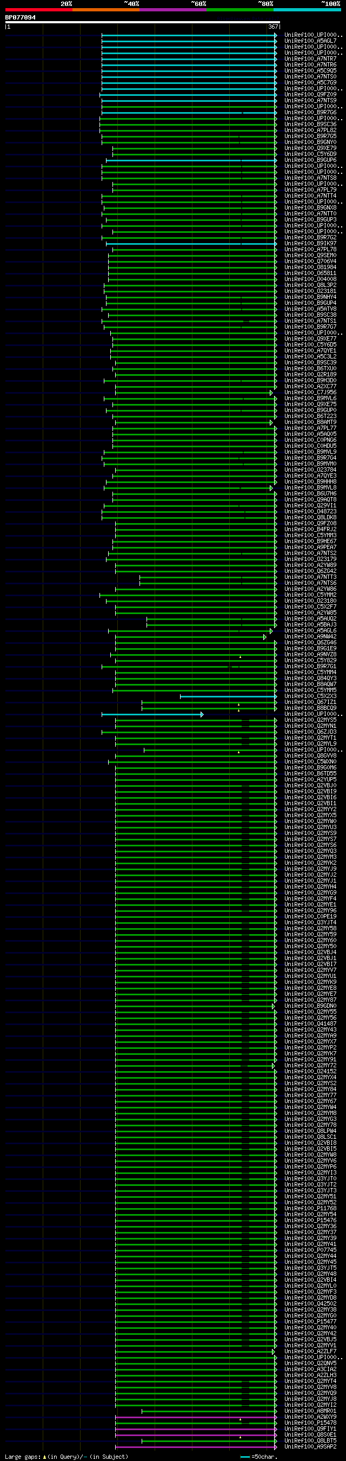
Task: Open hit label UniRef100_P15478
Action: click(x=310, y=1423)
